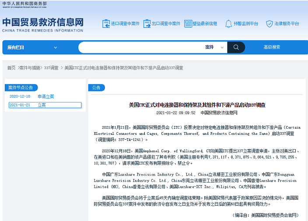Open 进口调查中案件 link

[x=125, y=24]
